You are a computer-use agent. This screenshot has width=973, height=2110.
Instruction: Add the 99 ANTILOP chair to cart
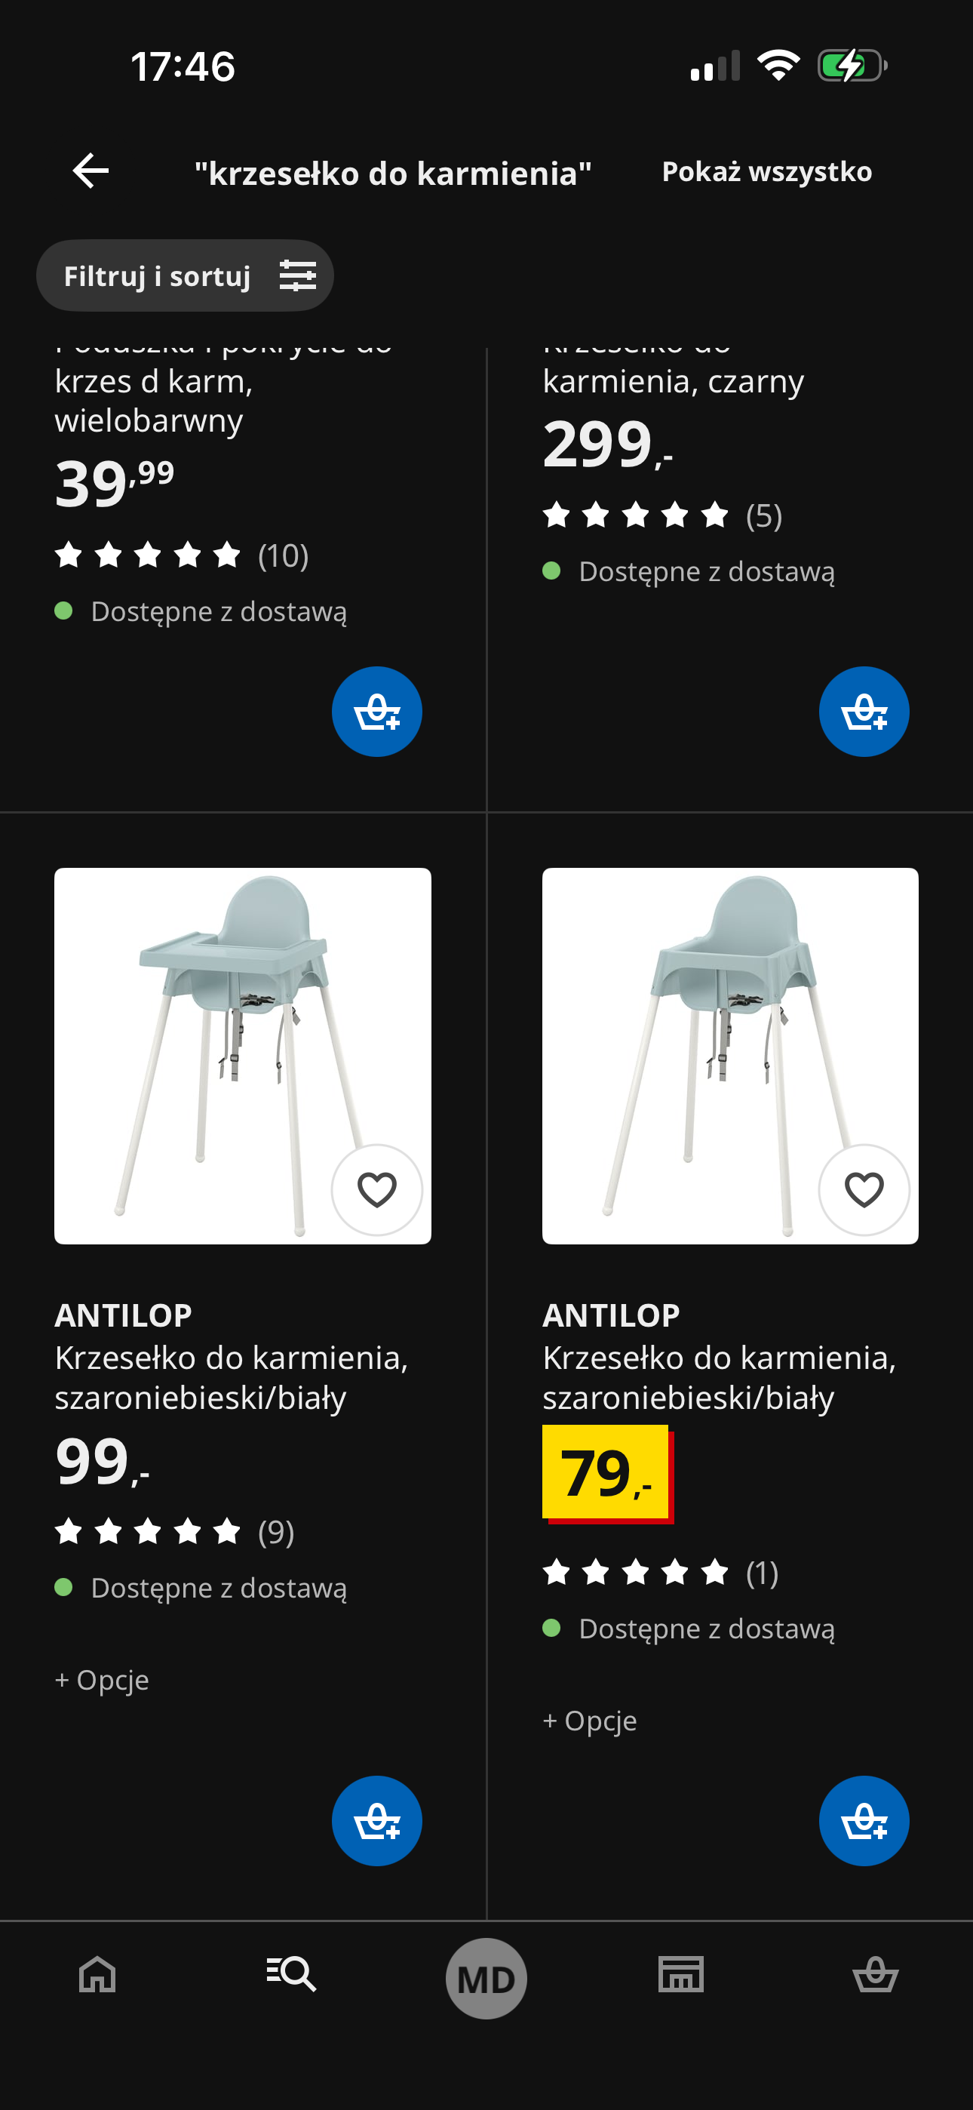(x=376, y=1820)
